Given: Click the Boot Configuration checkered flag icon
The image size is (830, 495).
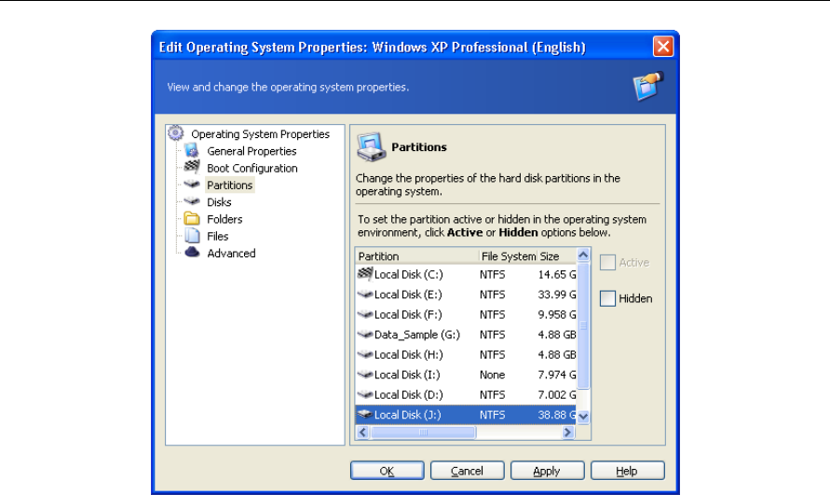Looking at the screenshot, I should point(192,167).
